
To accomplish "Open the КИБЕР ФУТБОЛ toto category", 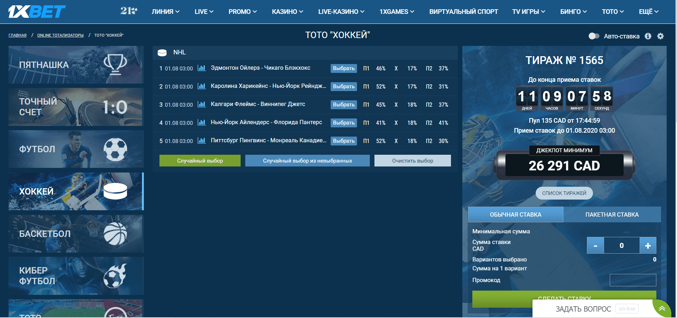I will [76, 276].
